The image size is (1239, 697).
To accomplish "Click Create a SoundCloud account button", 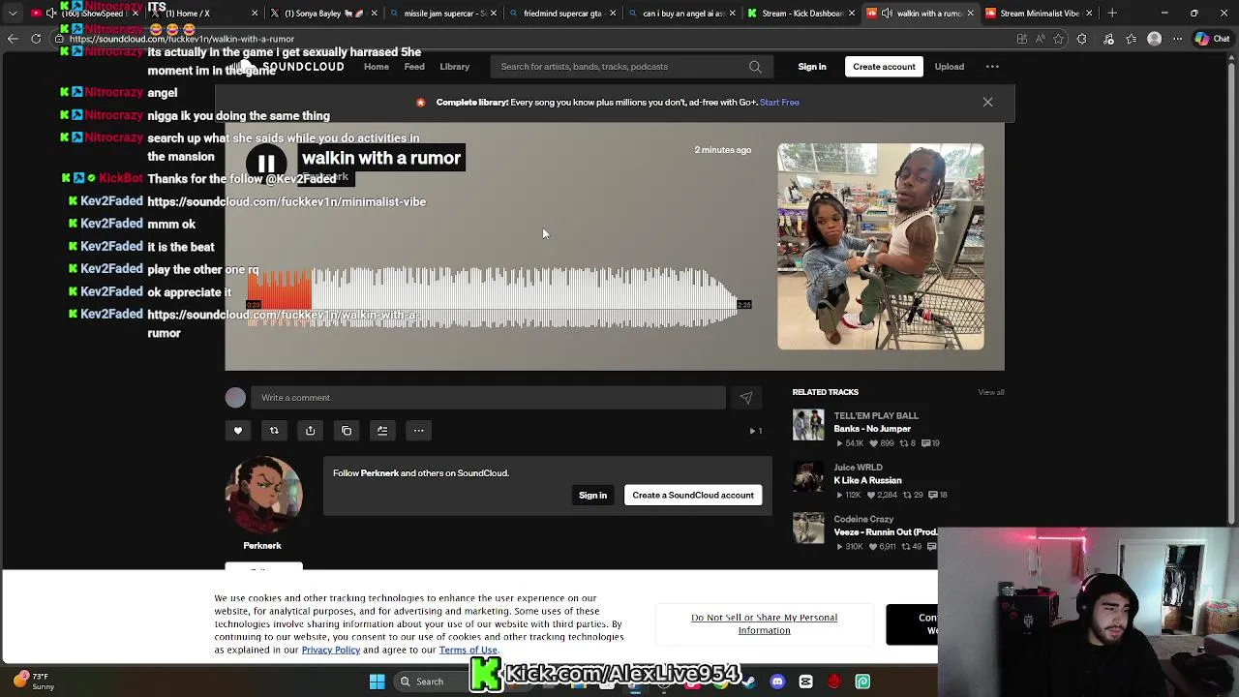I will point(693,496).
